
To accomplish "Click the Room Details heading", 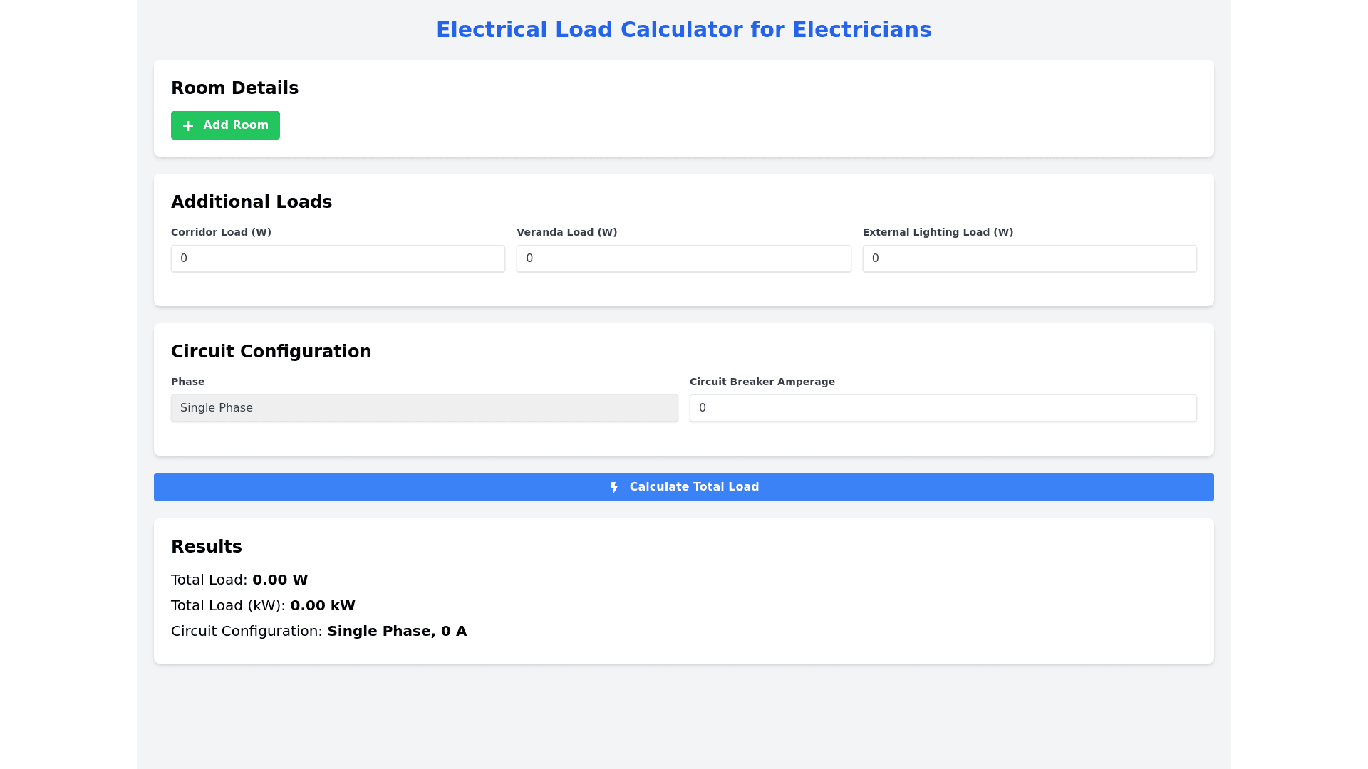I will (x=234, y=88).
